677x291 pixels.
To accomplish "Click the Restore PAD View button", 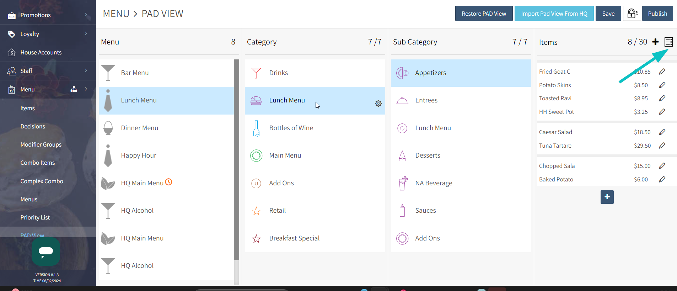I will [484, 14].
